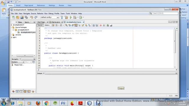Click the Uncomment icon in editor toolbar
Screen dimensions: 189x106
tap(111, 25)
